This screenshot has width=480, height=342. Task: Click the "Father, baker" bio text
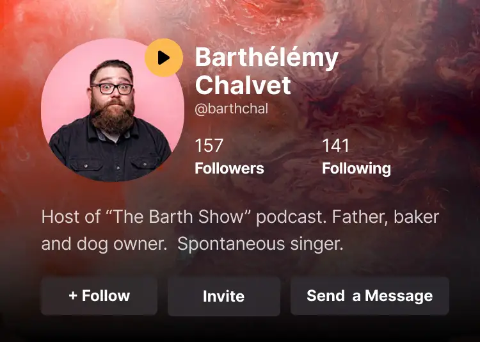(386, 217)
